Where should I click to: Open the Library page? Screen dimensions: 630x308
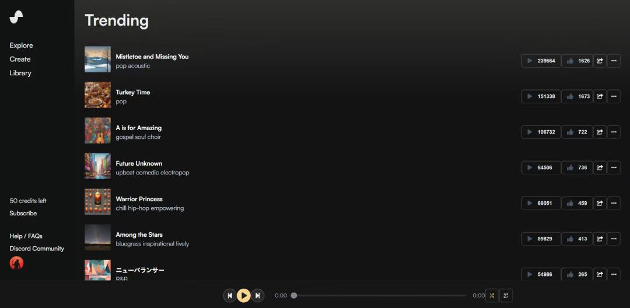click(20, 73)
